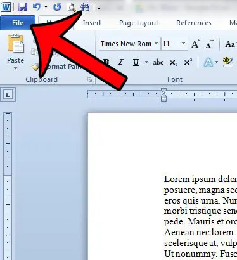This screenshot has height=260, width=237.
Task: Toggle underline formatting
Action: [136, 62]
